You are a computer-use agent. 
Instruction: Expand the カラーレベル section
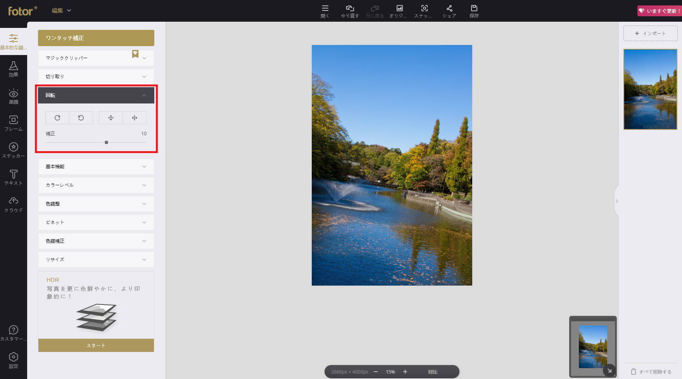click(96, 185)
